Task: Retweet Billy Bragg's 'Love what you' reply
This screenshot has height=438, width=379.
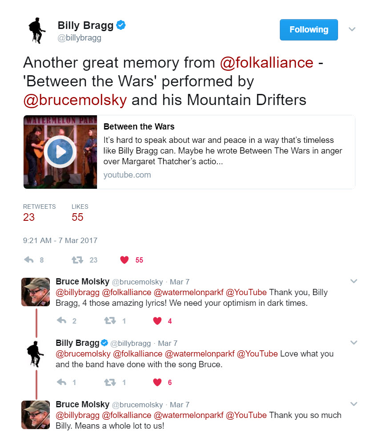Action: (x=110, y=382)
